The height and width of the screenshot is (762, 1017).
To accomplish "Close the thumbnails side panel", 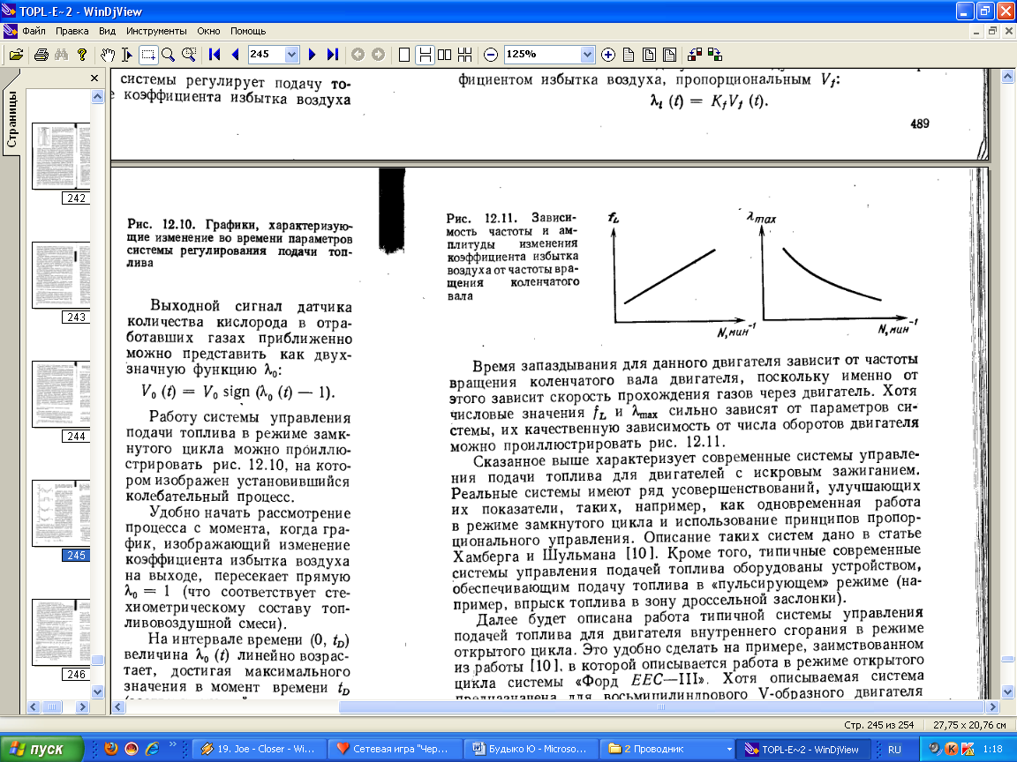I will pyautogui.click(x=94, y=78).
